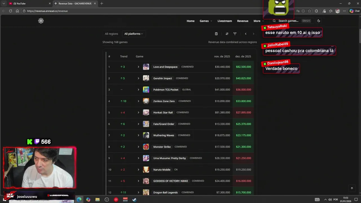Open a new browser tab

pyautogui.click(x=102, y=3)
